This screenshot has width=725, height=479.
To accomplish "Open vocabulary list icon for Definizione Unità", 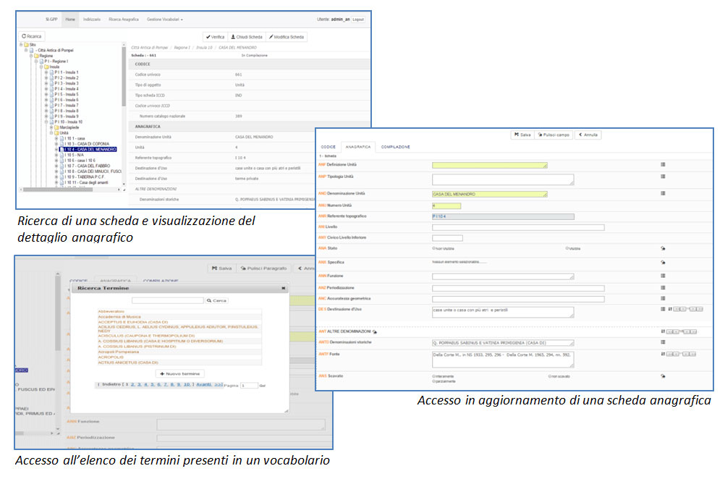I will (663, 165).
